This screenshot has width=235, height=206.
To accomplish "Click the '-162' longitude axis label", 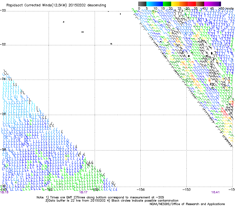I will (x=49, y=190).
